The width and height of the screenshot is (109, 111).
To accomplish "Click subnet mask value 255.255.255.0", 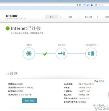I will coord(84,91).
